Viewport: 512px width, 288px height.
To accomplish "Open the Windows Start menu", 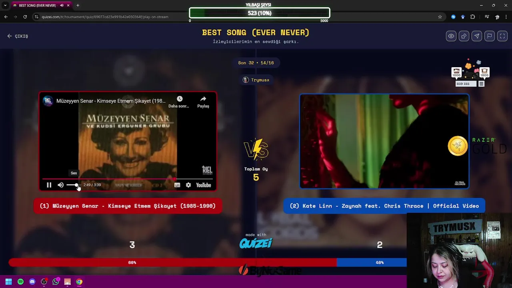I will (8, 282).
